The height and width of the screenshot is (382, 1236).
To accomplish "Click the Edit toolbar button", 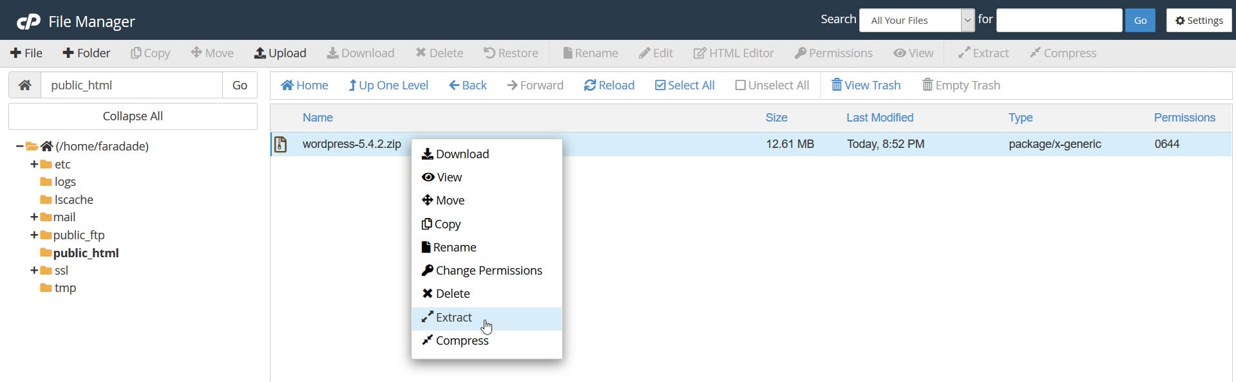I will (656, 53).
